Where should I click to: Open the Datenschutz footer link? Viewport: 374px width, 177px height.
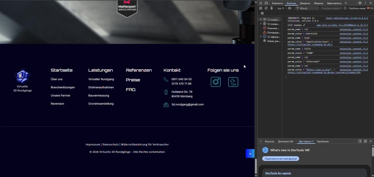point(111,145)
